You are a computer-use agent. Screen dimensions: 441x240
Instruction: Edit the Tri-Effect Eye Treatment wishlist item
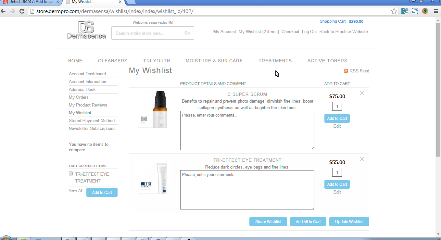[x=337, y=192]
